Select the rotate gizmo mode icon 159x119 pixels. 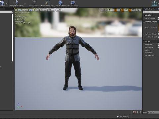(104, 10)
